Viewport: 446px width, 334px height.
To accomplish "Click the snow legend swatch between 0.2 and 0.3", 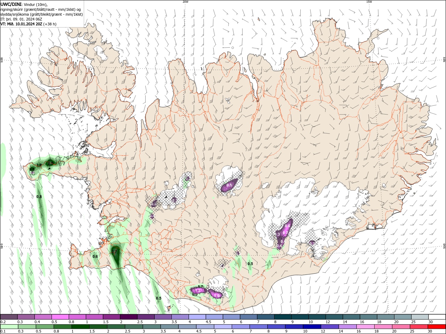I will click(x=9, y=317).
